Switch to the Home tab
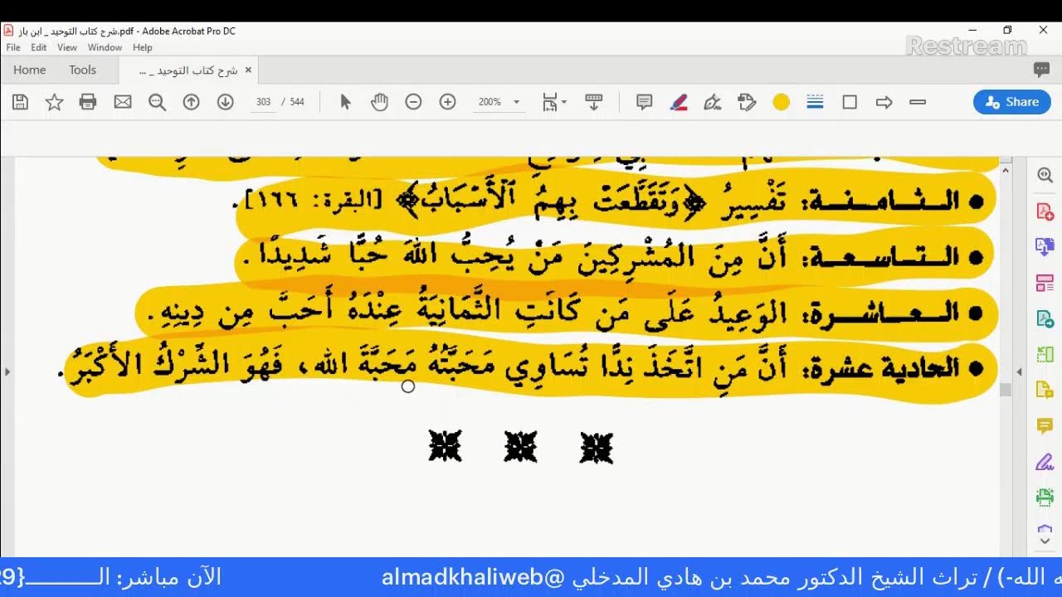The width and height of the screenshot is (1062, 597). [x=30, y=70]
